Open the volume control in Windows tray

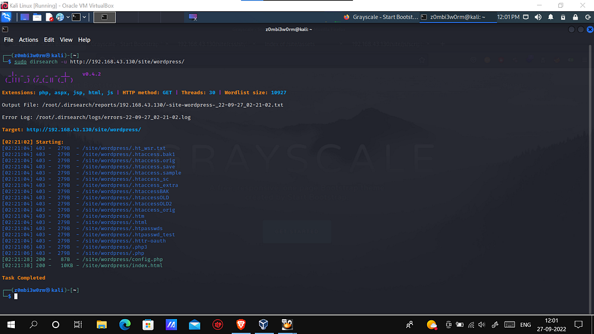(x=482, y=325)
